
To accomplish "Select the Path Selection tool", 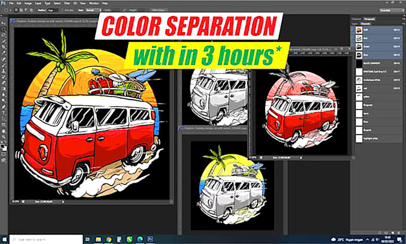I will (x=4, y=119).
